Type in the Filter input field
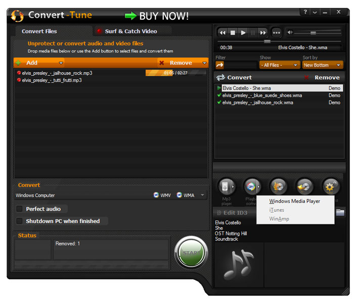This screenshot has width=354, height=302. point(241,65)
